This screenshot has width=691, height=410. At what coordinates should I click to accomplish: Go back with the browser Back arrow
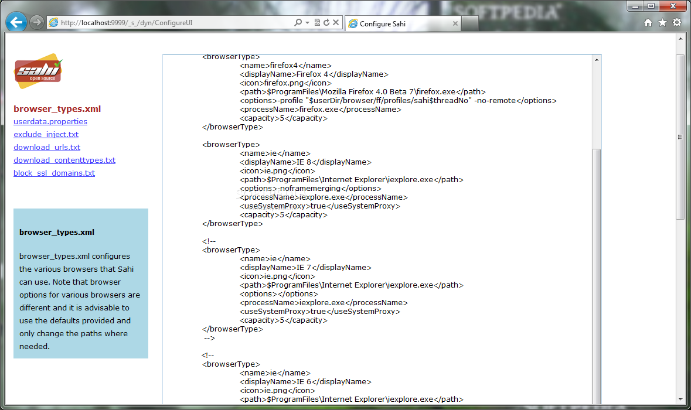pos(16,22)
